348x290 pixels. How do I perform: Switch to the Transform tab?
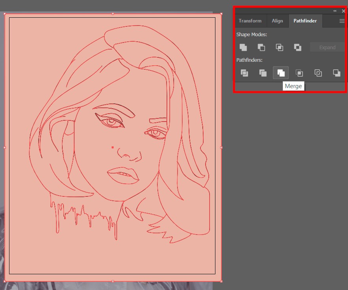click(x=250, y=21)
